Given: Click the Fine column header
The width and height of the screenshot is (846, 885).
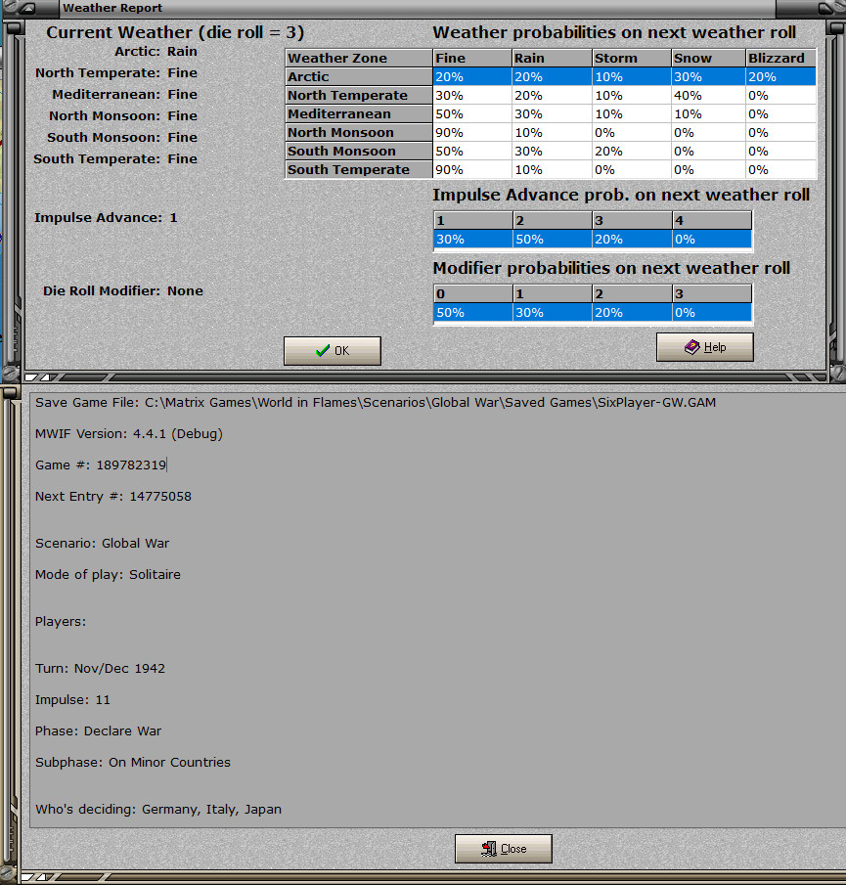Looking at the screenshot, I should click(x=472, y=58).
